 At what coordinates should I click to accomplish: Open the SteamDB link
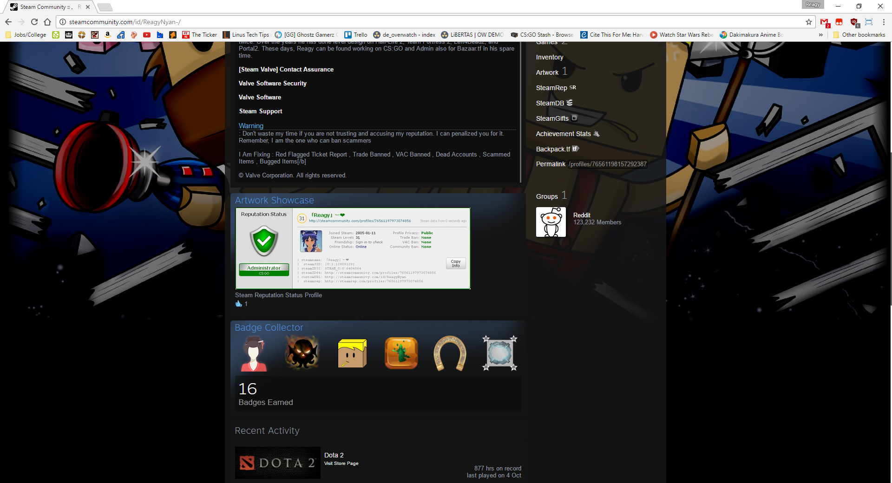554,103
